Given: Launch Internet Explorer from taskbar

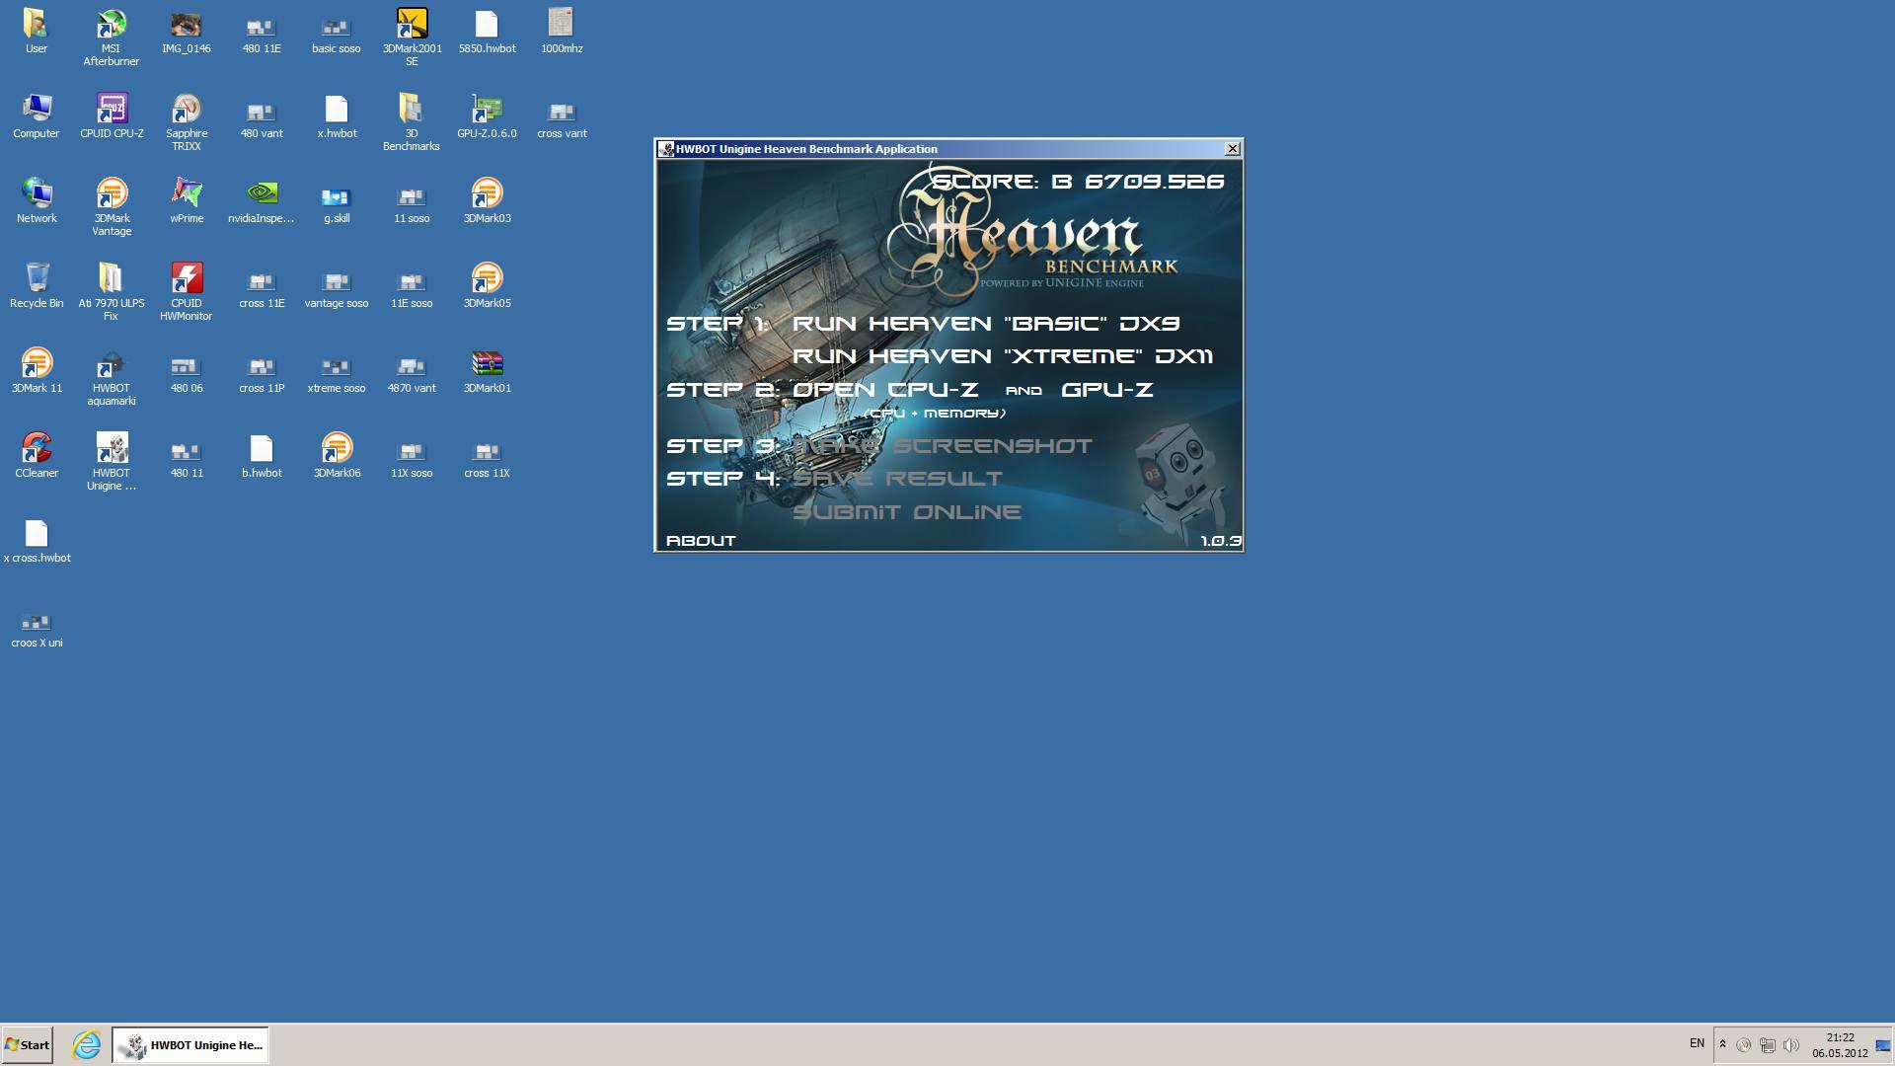Looking at the screenshot, I should [87, 1044].
